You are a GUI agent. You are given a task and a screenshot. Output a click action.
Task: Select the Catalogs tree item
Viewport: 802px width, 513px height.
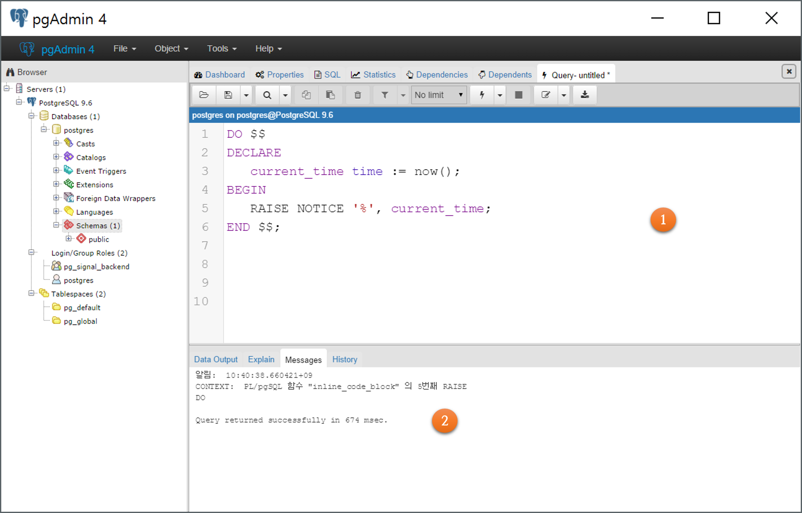click(91, 157)
